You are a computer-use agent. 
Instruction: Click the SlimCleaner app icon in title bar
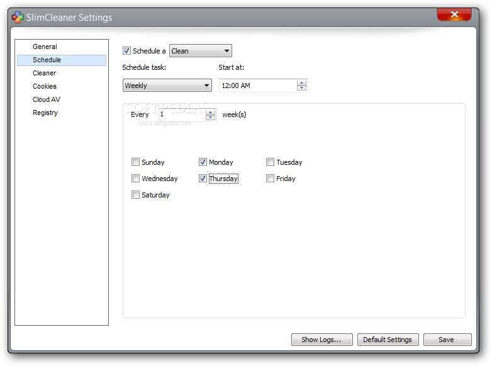pos(18,17)
